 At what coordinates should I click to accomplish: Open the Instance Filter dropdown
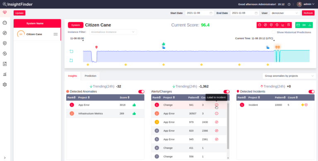pos(113,32)
